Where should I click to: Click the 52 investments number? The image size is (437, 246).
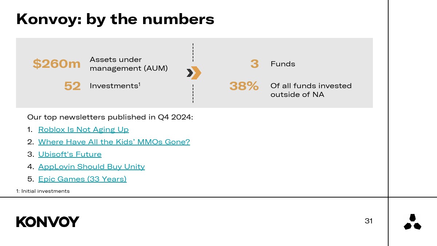(x=72, y=86)
